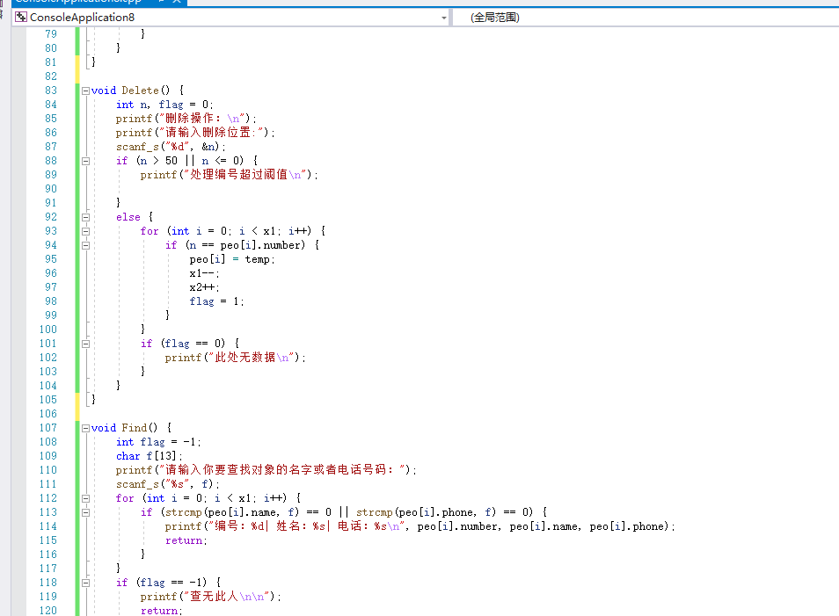The height and width of the screenshot is (616, 839).
Task: Click on the text 'void Delete()'
Action: (x=130, y=91)
